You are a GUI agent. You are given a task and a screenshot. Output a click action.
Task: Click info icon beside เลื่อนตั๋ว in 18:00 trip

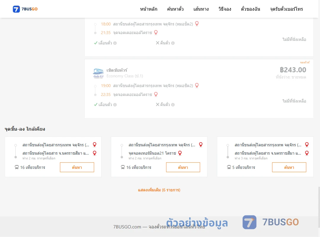pos(115,43)
